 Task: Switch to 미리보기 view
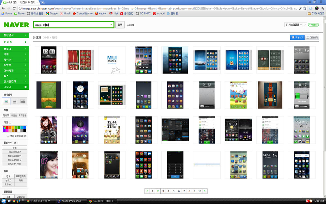[x=312, y=37]
